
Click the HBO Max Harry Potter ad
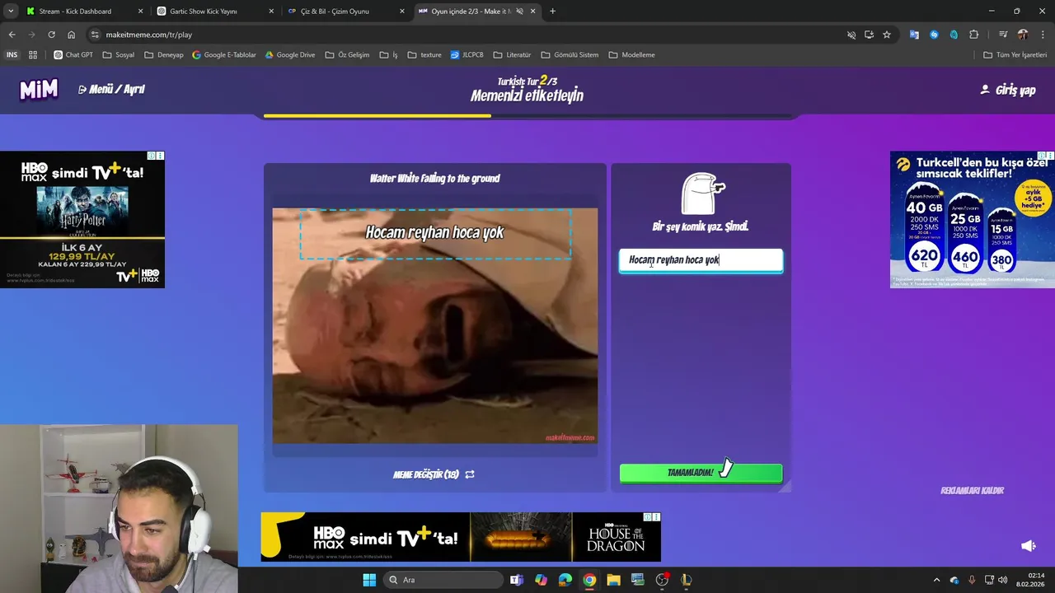pos(82,220)
